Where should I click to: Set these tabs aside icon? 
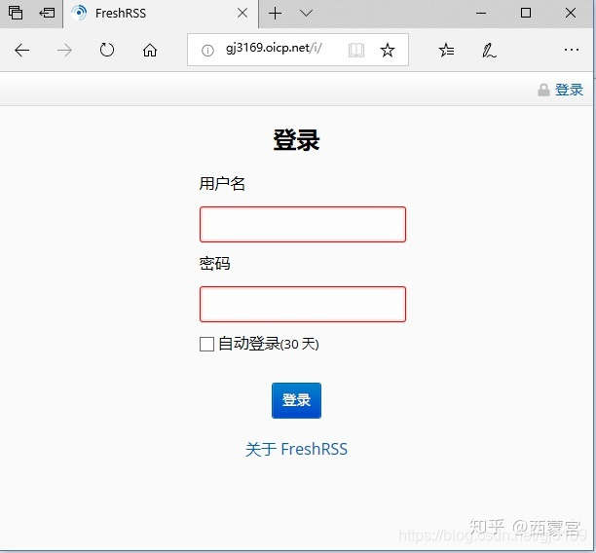47,13
